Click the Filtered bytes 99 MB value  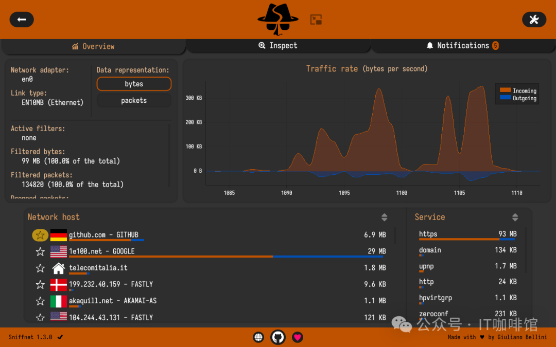click(71, 161)
